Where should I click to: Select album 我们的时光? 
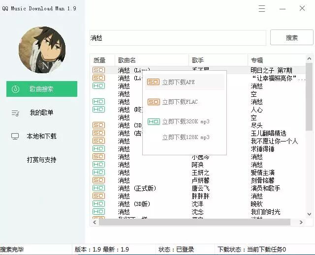tap(265, 212)
